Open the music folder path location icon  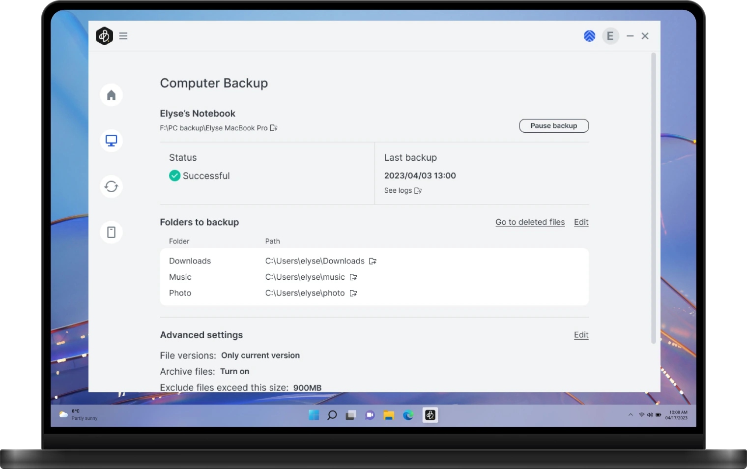(353, 277)
